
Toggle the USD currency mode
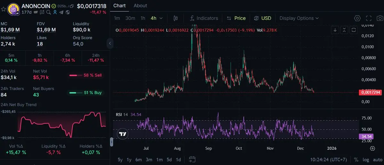click(x=262, y=18)
